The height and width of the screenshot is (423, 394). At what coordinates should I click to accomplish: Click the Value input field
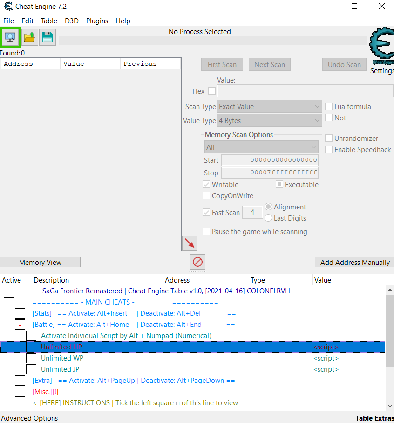(x=305, y=91)
